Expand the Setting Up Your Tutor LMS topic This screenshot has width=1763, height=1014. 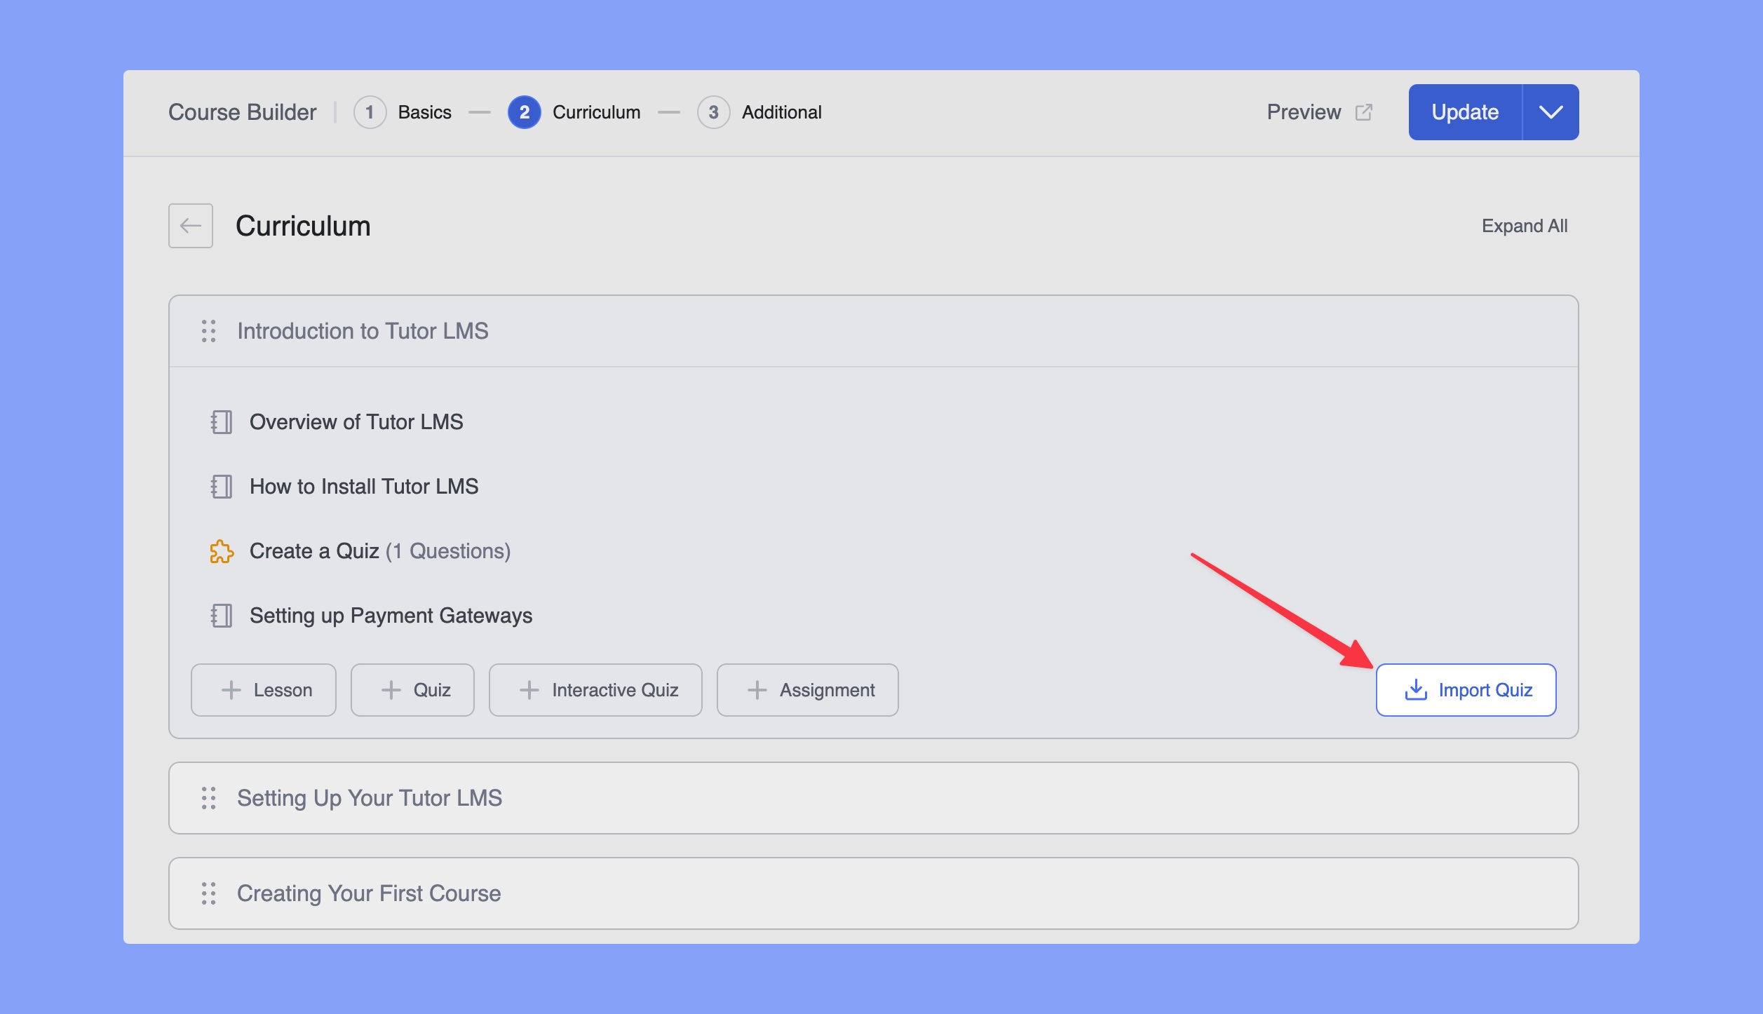[874, 798]
